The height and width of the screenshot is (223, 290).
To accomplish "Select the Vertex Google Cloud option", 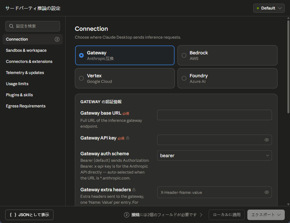I will [x=125, y=78].
